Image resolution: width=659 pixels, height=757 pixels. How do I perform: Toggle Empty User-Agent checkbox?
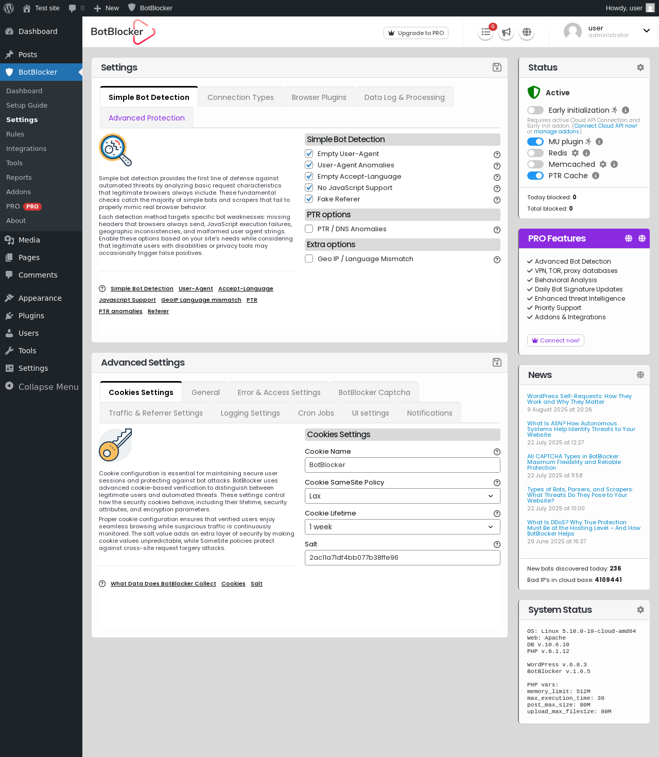click(309, 153)
